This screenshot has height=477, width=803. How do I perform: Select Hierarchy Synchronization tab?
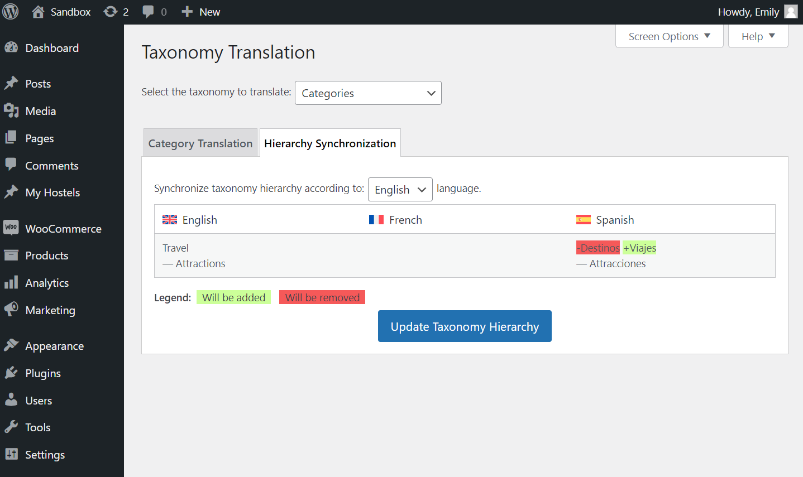click(330, 143)
